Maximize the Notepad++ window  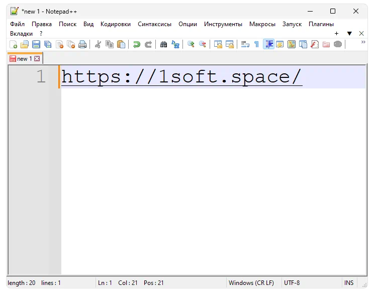tap(333, 12)
